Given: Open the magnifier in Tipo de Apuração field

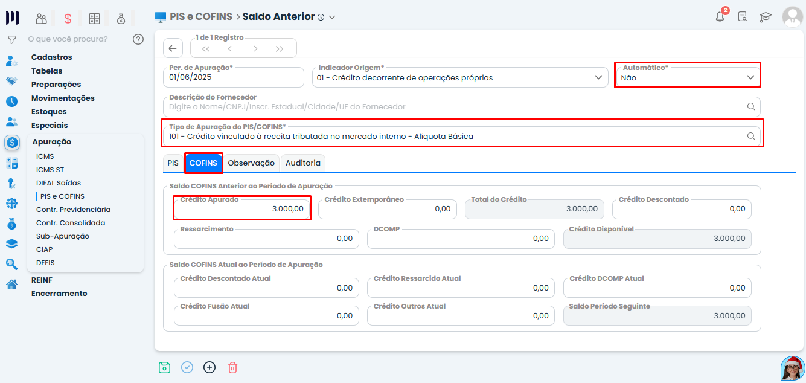Looking at the screenshot, I should [751, 137].
